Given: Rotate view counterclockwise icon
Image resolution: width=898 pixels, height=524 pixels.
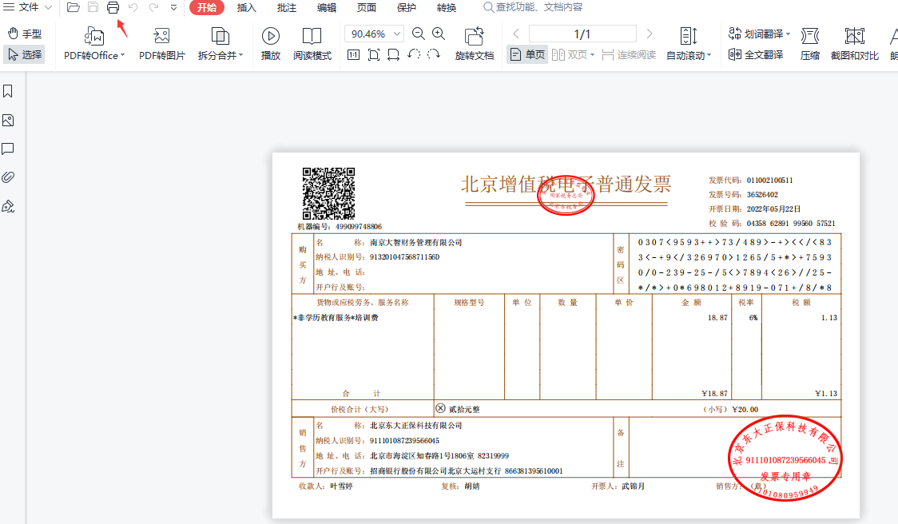Looking at the screenshot, I should pyautogui.click(x=414, y=55).
